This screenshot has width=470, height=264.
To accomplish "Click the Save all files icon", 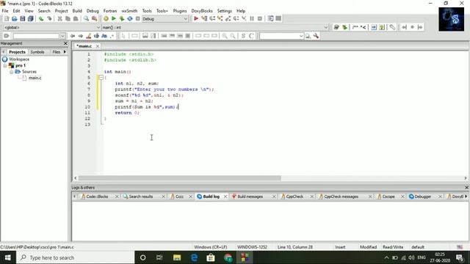I will [x=31, y=18].
